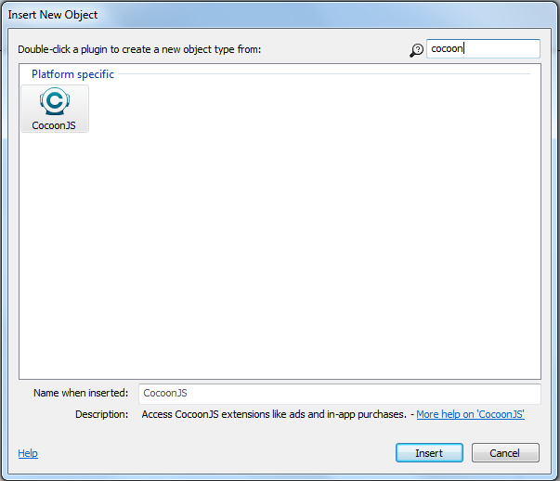Click the Insert New Object title bar

point(280,15)
